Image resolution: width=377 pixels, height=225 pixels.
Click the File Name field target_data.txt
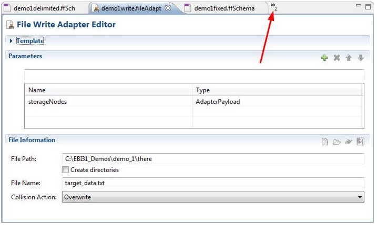pos(213,183)
